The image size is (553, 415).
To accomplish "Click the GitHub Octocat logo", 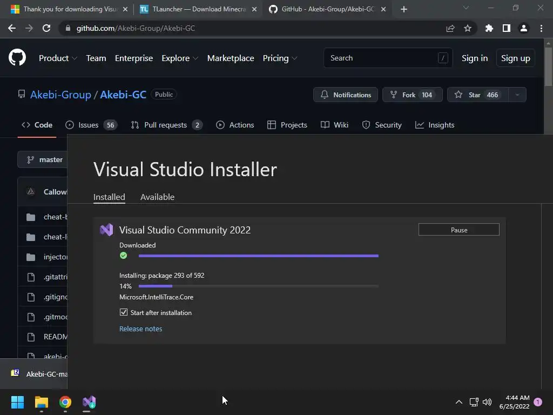I will pyautogui.click(x=17, y=58).
